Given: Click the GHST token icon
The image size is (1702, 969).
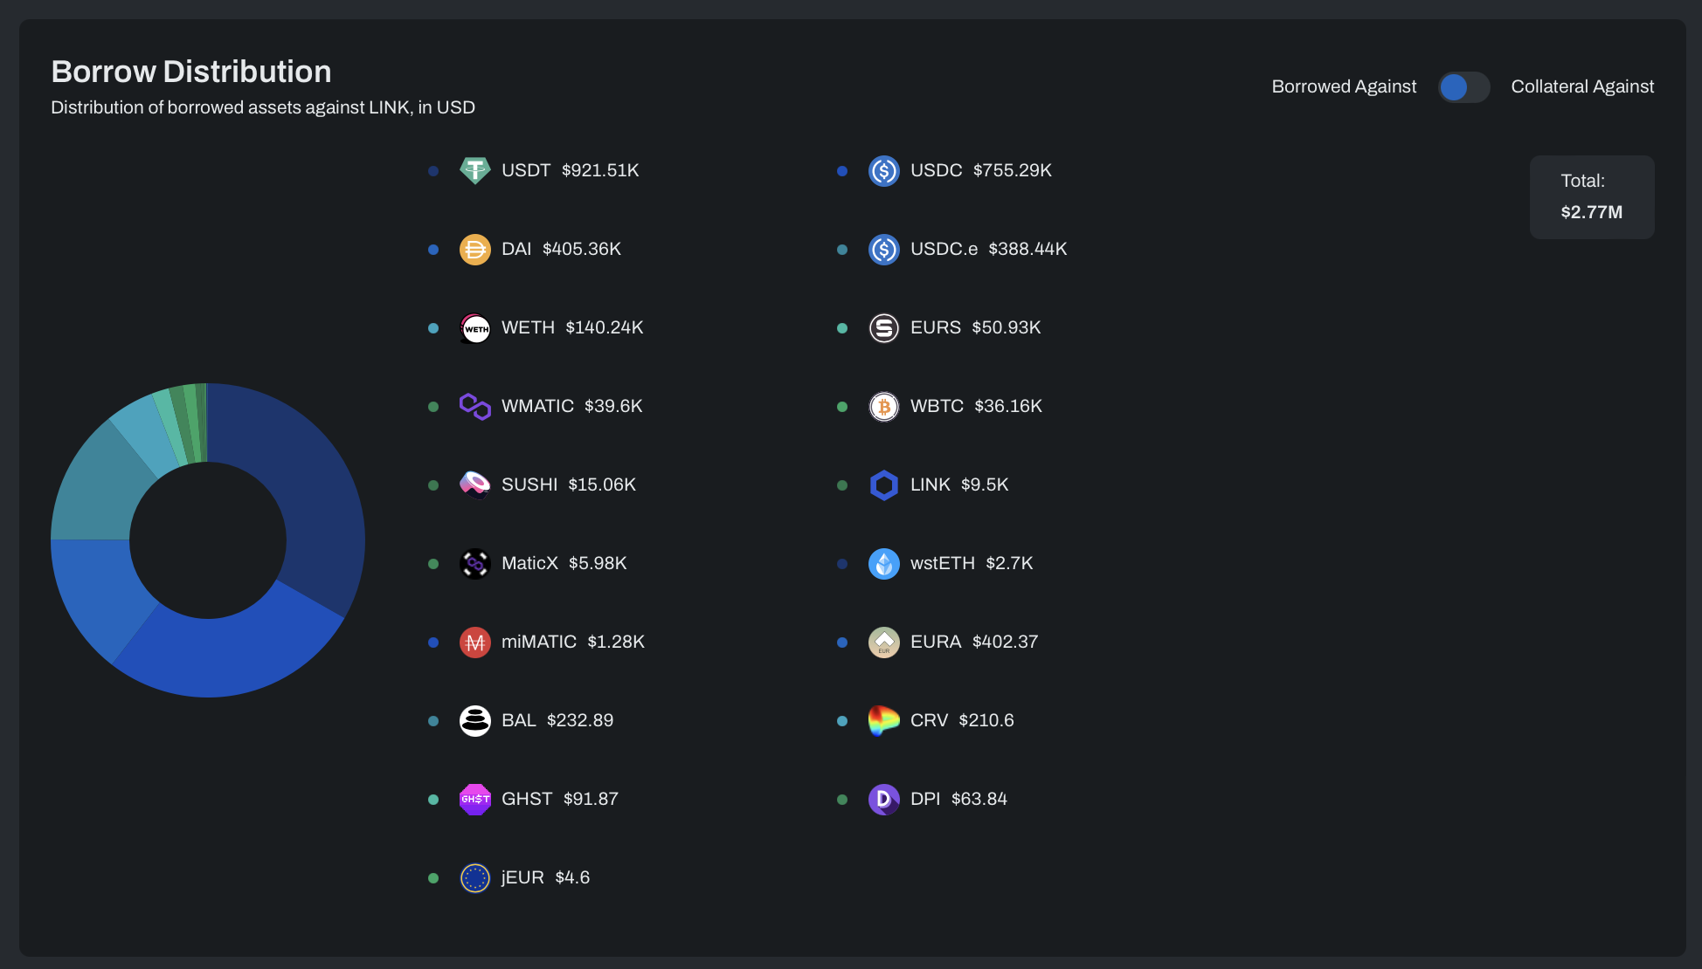Looking at the screenshot, I should tap(474, 800).
